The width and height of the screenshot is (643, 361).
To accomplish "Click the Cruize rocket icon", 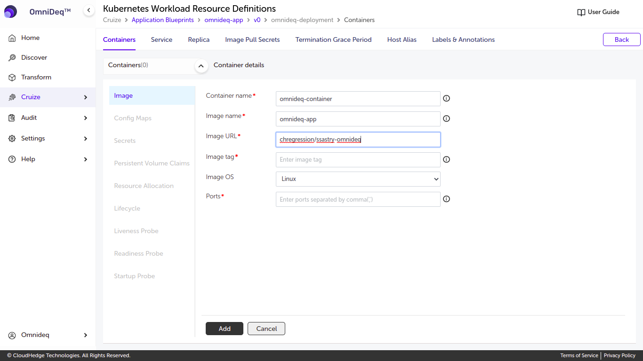I will [12, 97].
